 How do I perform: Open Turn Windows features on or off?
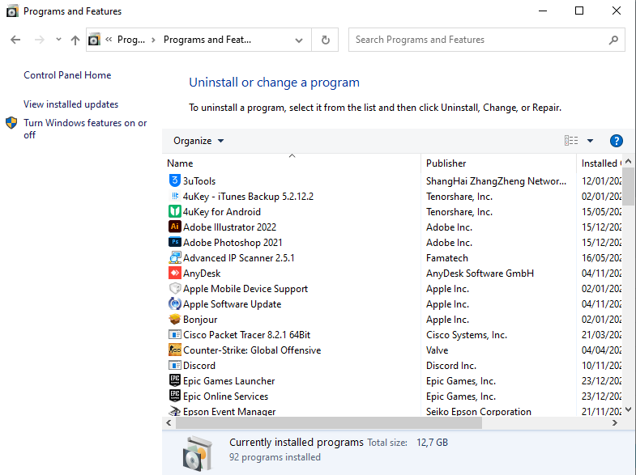(x=85, y=129)
